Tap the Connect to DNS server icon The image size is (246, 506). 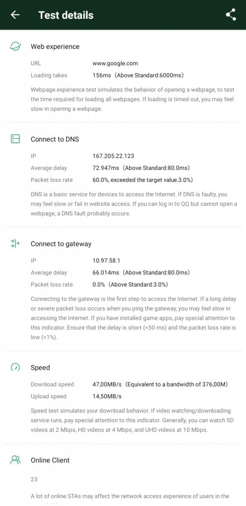pyautogui.click(x=15, y=139)
